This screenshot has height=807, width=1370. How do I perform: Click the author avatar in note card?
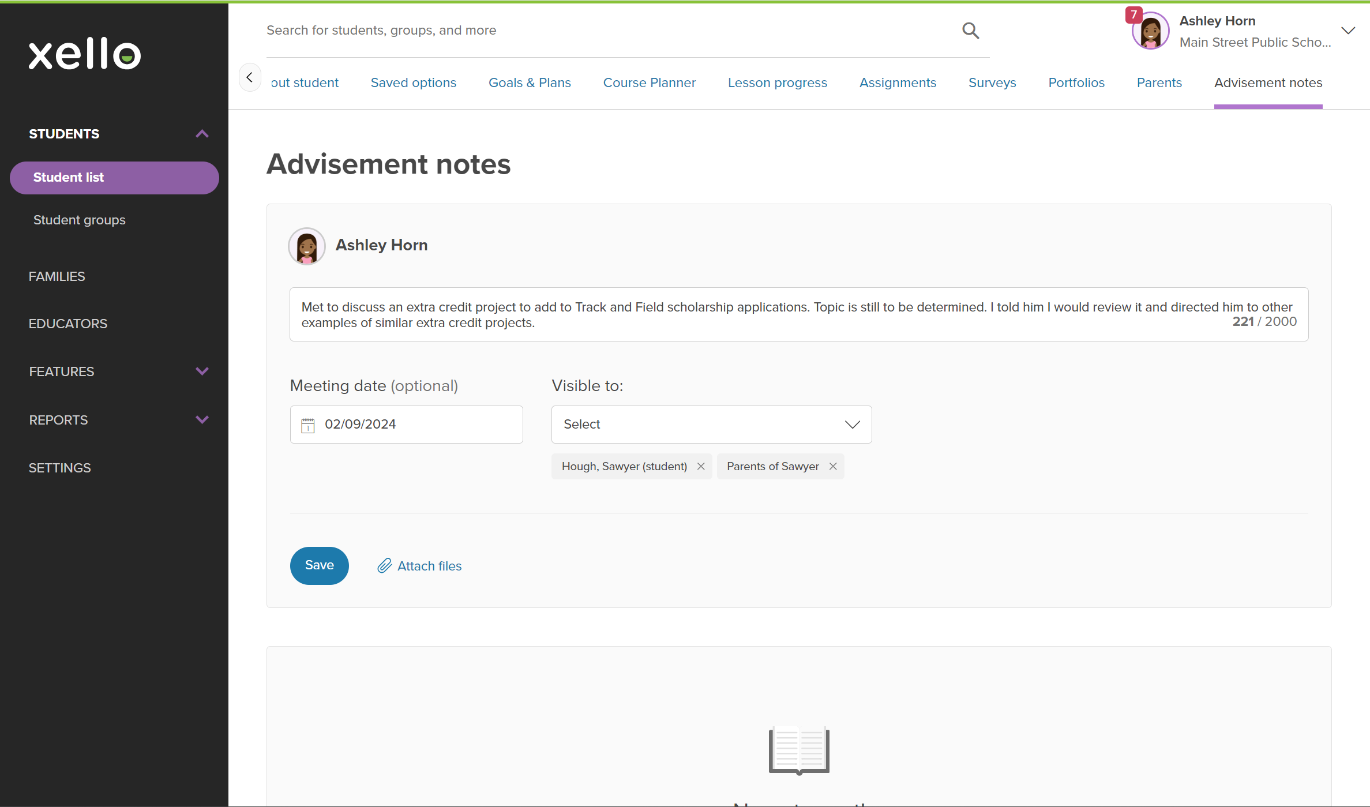(x=307, y=246)
